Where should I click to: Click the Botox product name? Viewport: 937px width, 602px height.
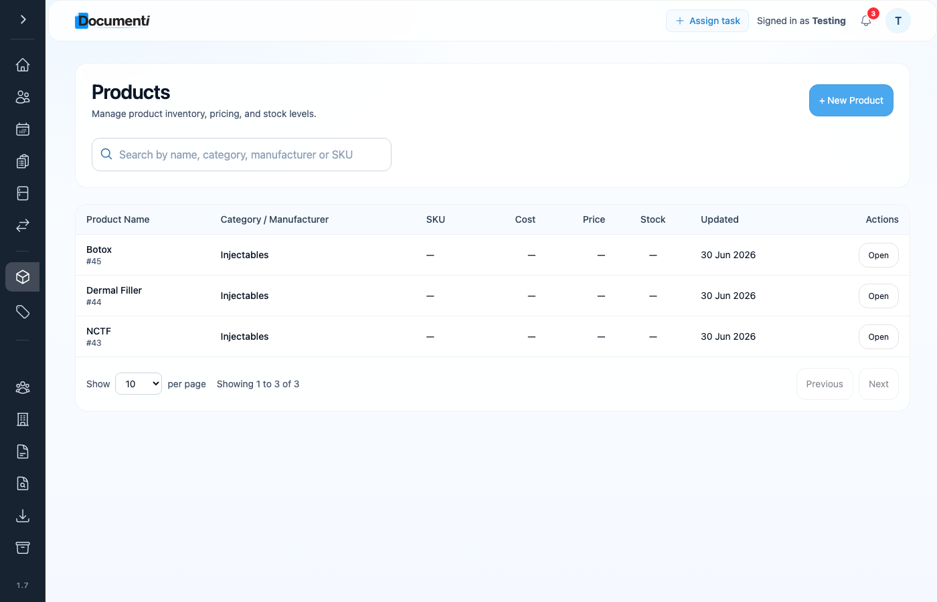coord(99,249)
